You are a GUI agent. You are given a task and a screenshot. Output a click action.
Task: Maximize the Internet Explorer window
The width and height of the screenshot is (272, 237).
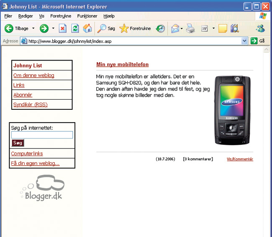[257, 7]
